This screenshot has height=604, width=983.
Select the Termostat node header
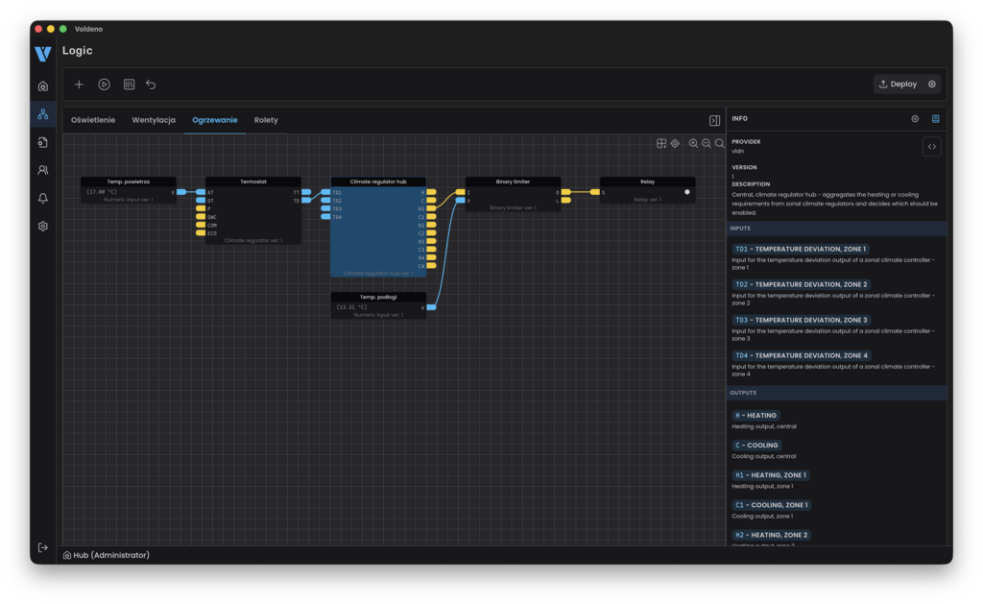[x=252, y=181]
